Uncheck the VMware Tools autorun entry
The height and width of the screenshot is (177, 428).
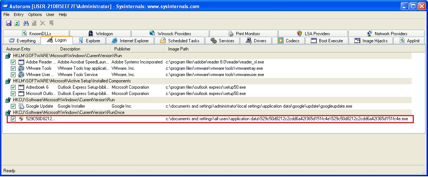click(13, 68)
